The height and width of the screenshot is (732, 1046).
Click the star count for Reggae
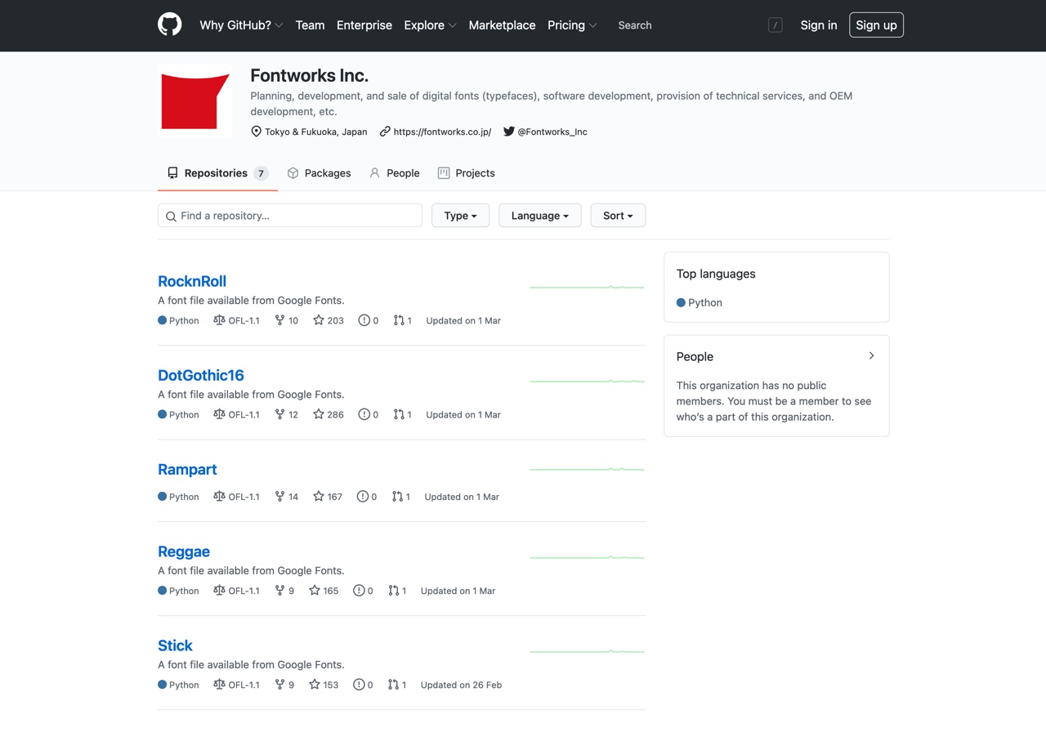pyautogui.click(x=324, y=590)
